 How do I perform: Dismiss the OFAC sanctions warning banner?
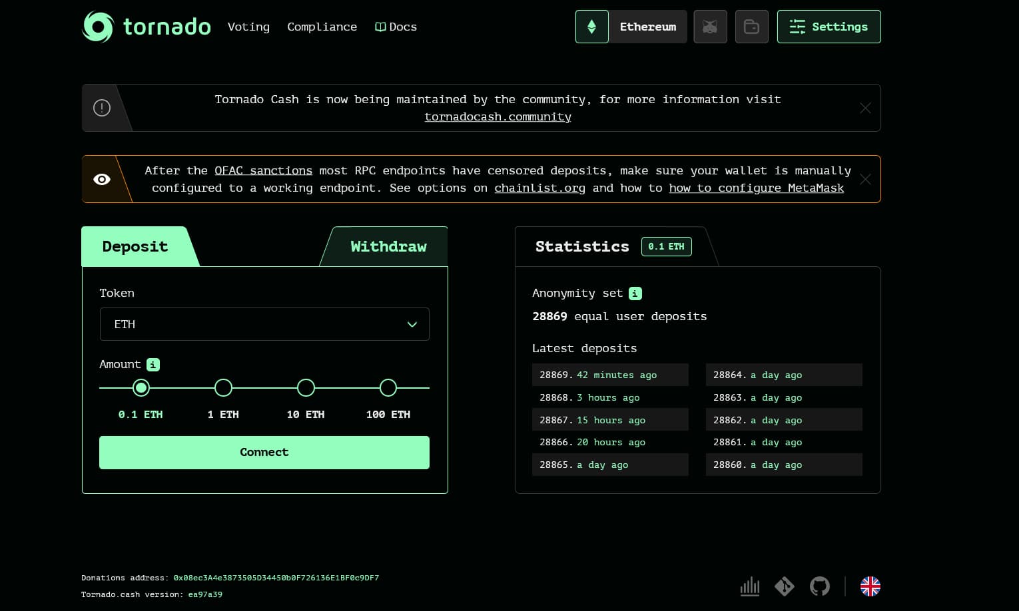(x=865, y=179)
